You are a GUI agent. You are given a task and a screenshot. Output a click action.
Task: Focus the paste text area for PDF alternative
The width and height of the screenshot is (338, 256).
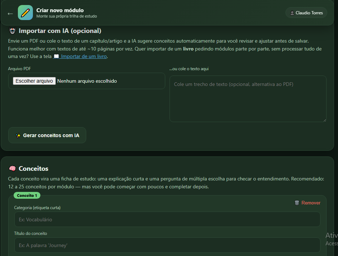coord(248,99)
